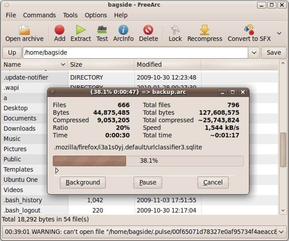
Task: Select the Public folder
Action: point(12,159)
